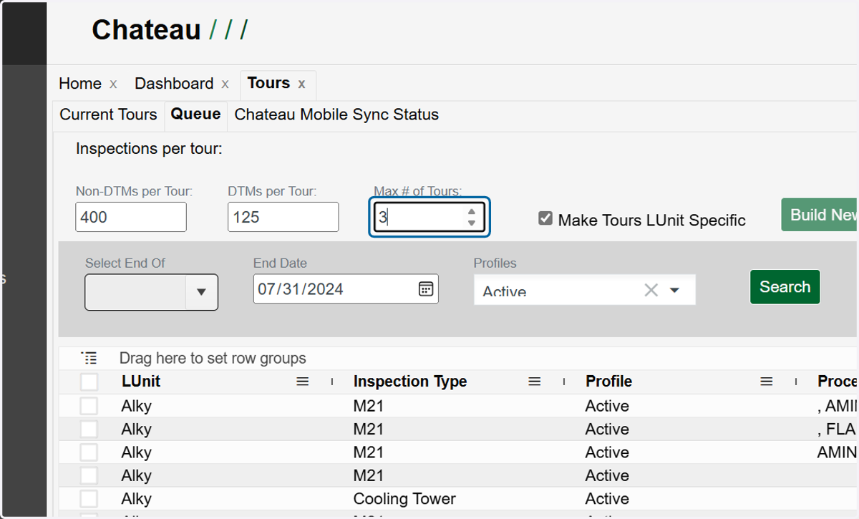Click Active cell in the Cooling Tower row
859x519 pixels.
click(x=607, y=499)
